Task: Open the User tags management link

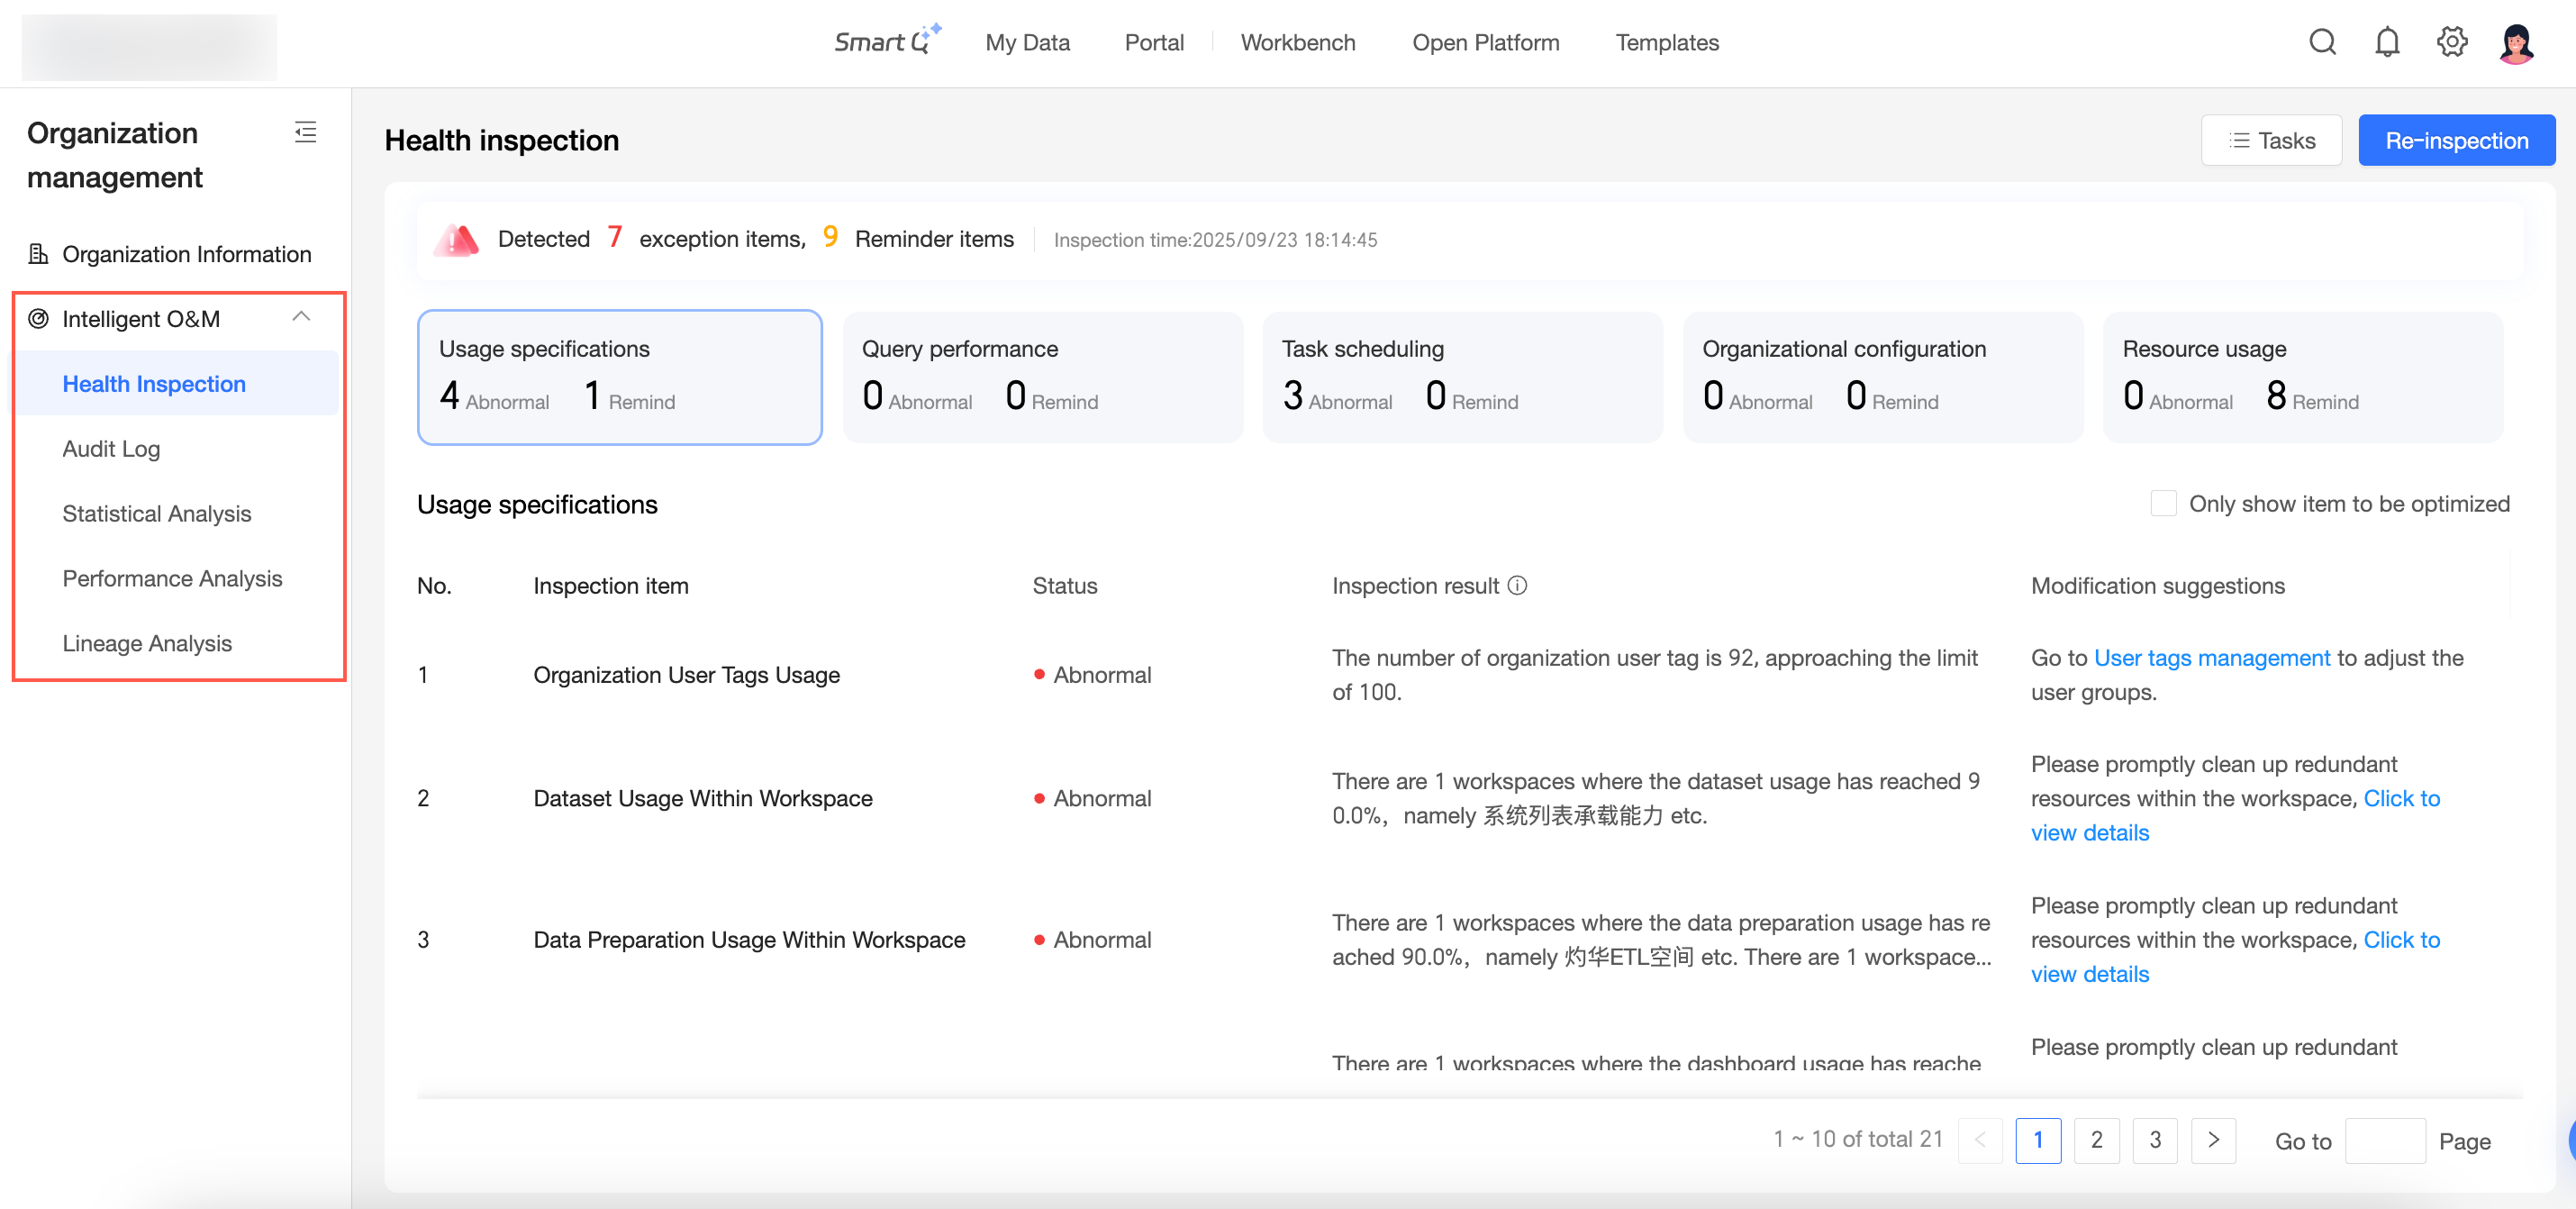Action: pos(2211,658)
